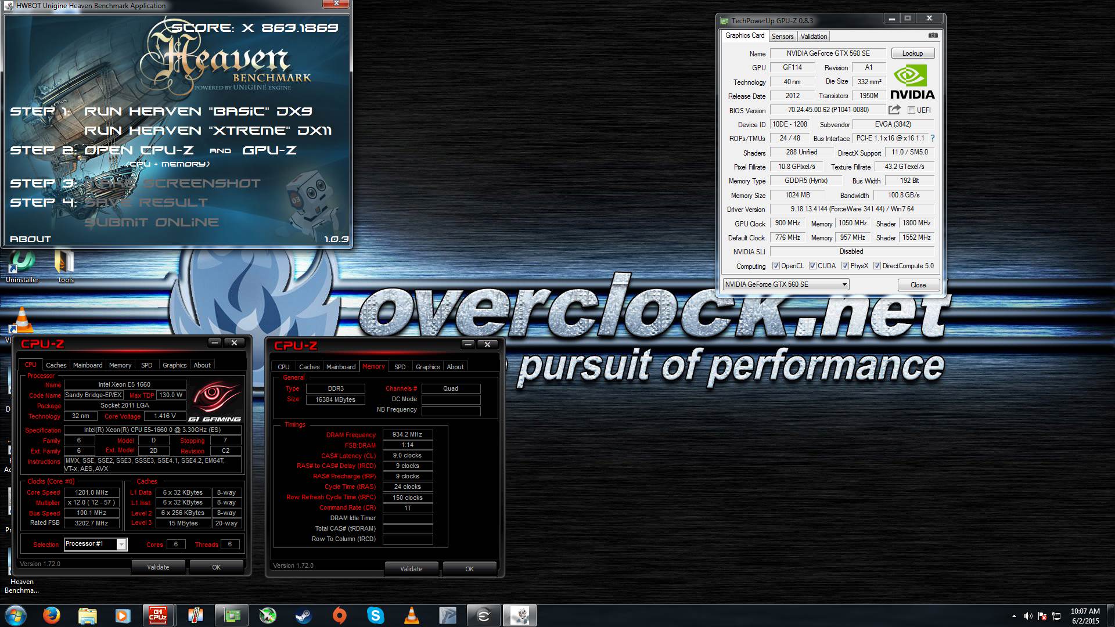Screen dimensions: 1115x627
Task: Open Mainboard tab in the Xeon CPU-Z window
Action: click(x=88, y=365)
